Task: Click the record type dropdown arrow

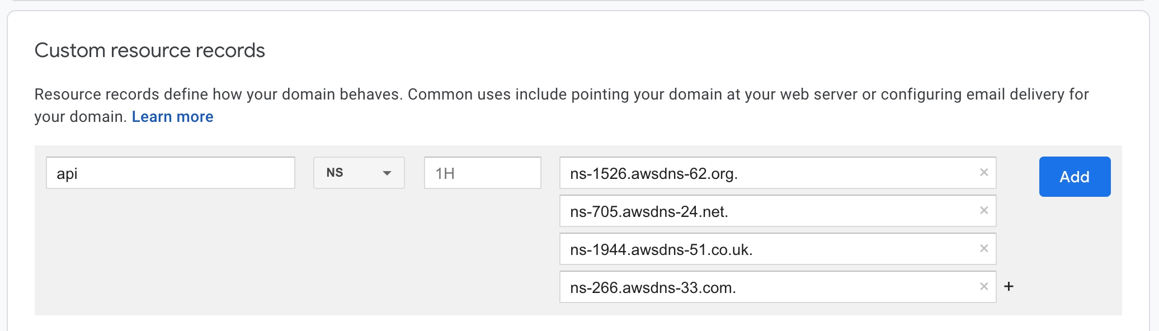Action: click(x=387, y=173)
